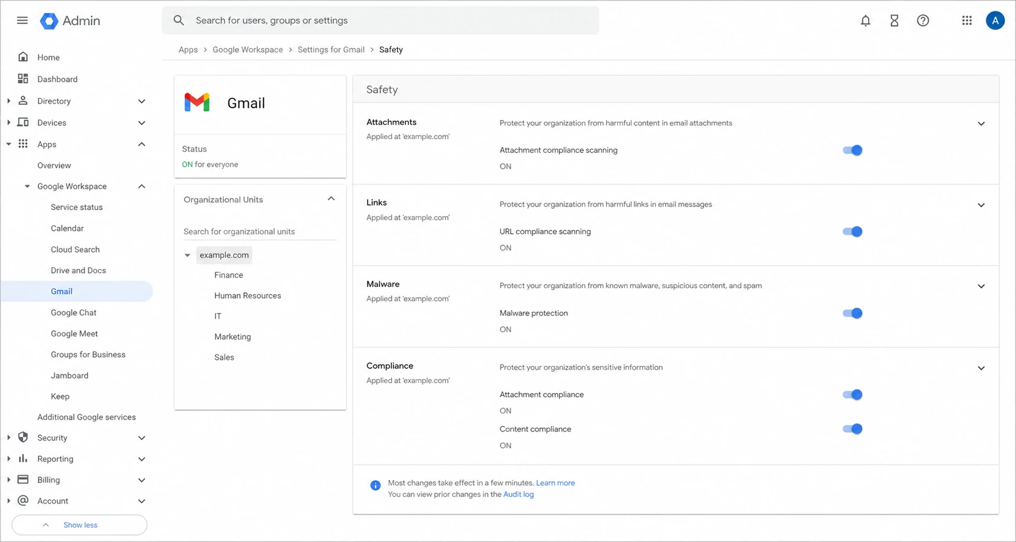Open Cloud Search in sidebar
Screen dimensions: 1016x542
75,250
